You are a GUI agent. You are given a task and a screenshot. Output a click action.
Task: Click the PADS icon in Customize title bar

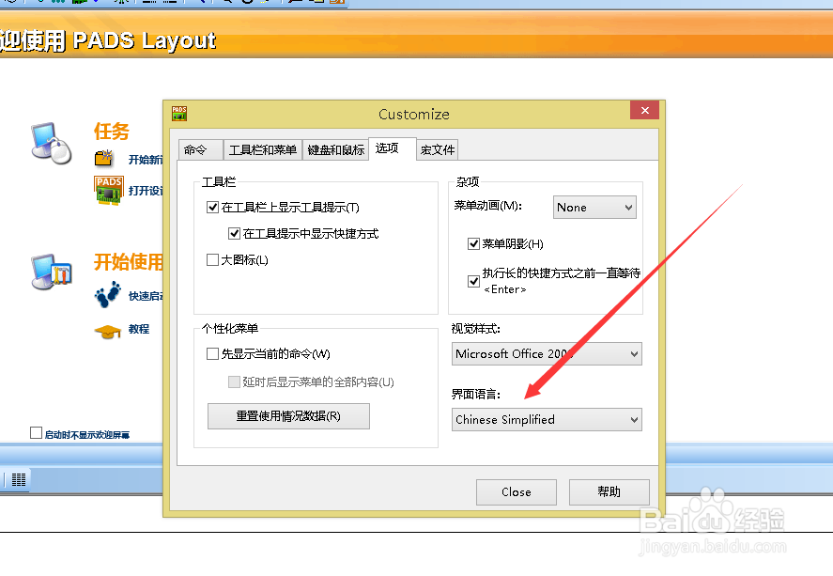(179, 113)
